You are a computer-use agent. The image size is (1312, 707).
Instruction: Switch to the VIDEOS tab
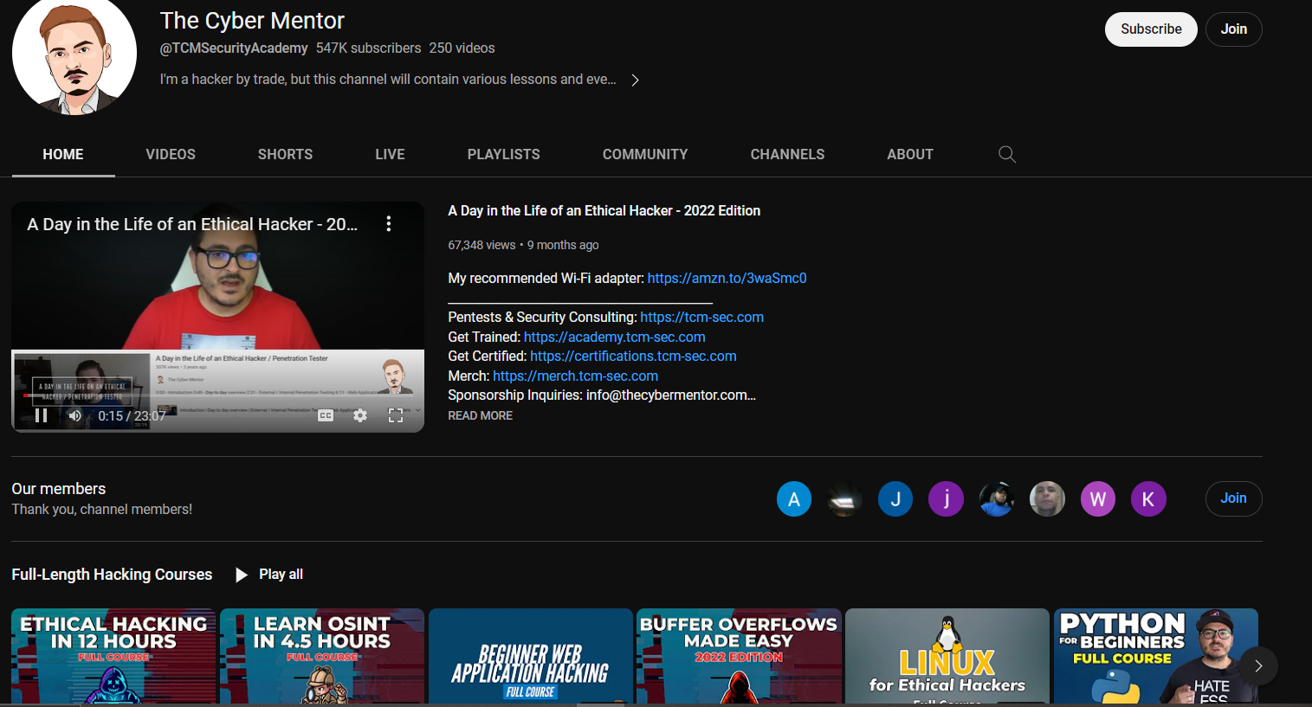170,153
